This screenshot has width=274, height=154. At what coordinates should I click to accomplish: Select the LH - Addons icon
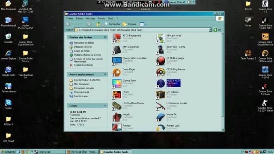coord(161,95)
